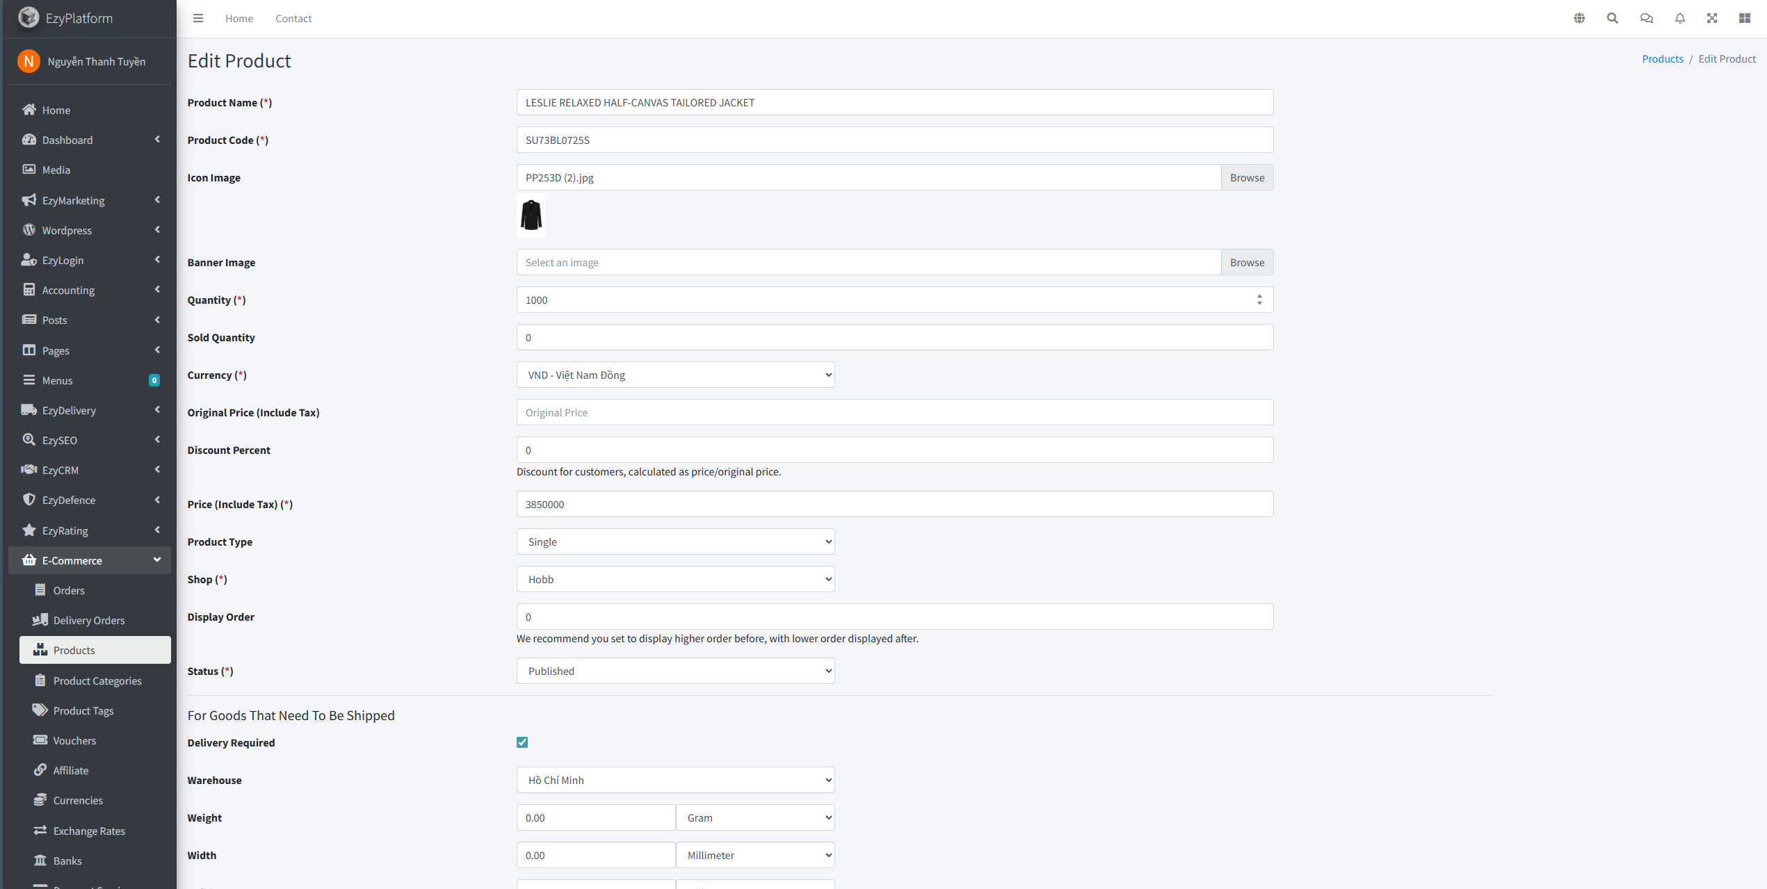This screenshot has width=1767, height=889.
Task: Uncheck the Delivery Required checkbox
Action: (522, 742)
